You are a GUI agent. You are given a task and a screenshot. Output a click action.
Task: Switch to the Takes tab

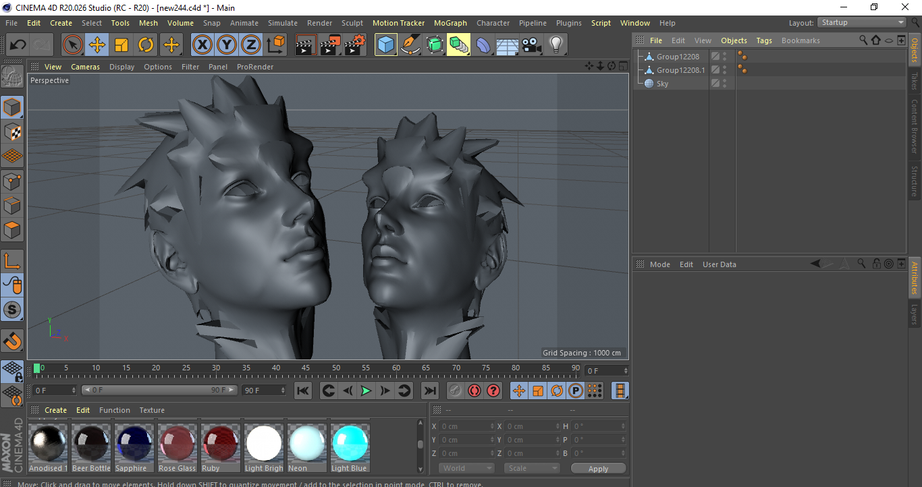tap(915, 81)
